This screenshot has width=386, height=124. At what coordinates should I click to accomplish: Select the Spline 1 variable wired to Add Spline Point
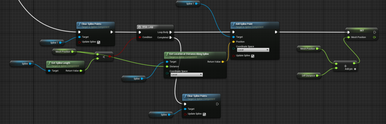click(188, 4)
